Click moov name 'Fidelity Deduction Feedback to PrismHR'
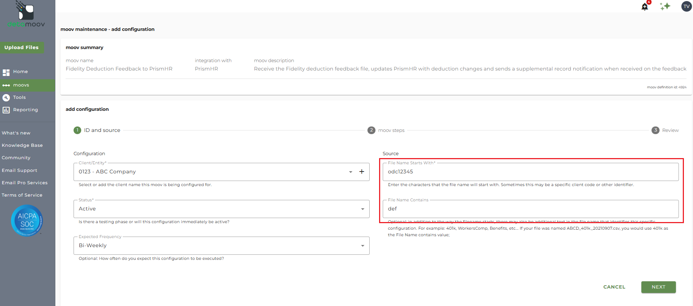693x306 pixels. [x=119, y=69]
